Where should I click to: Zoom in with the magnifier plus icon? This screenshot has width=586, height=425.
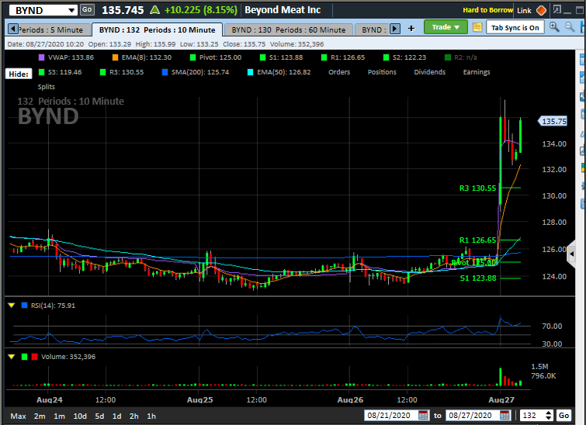[554, 27]
